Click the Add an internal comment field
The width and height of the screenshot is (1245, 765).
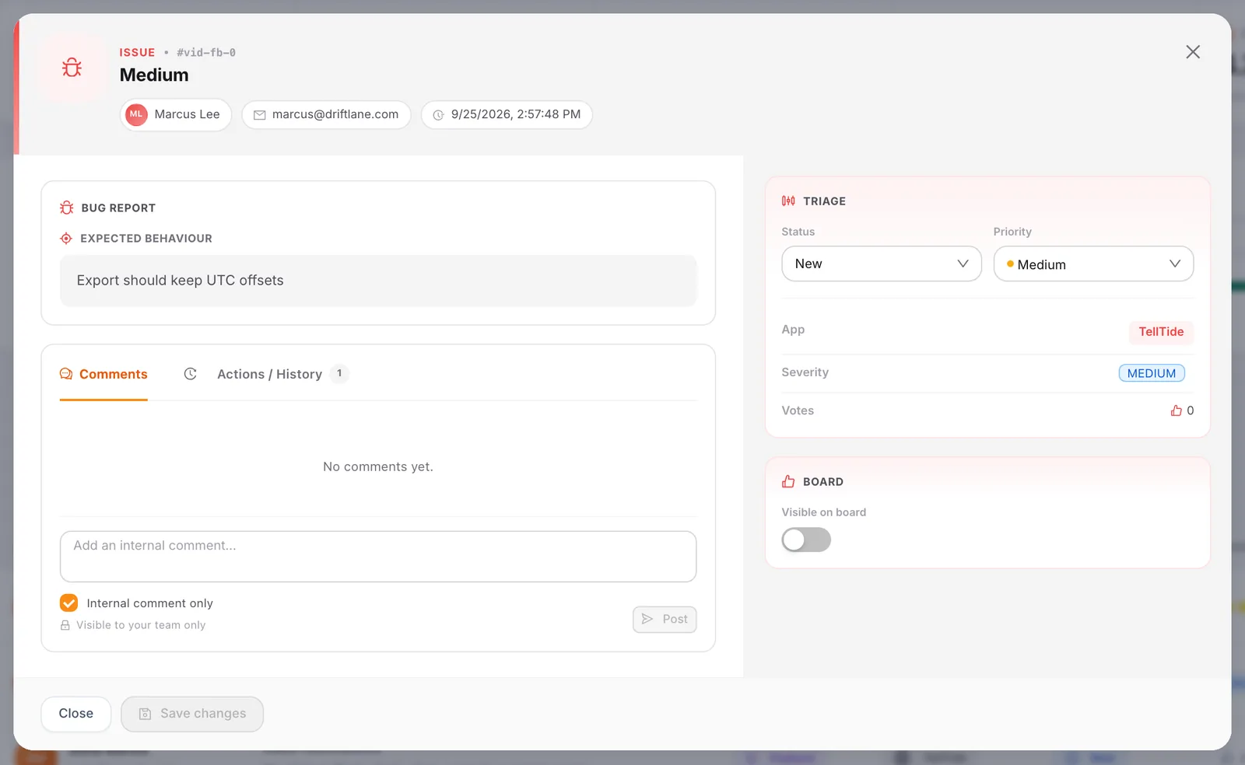click(x=377, y=557)
